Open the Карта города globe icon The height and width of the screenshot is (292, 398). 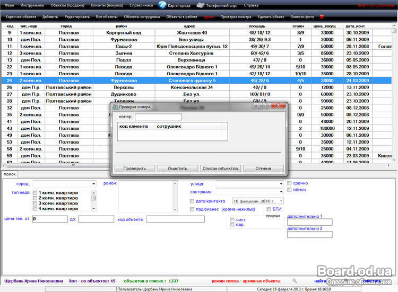click(x=162, y=5)
